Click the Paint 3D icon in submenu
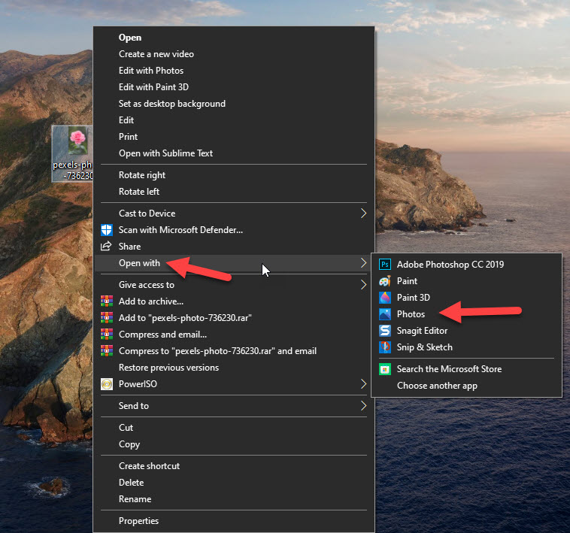This screenshot has height=533, width=570. click(x=385, y=298)
